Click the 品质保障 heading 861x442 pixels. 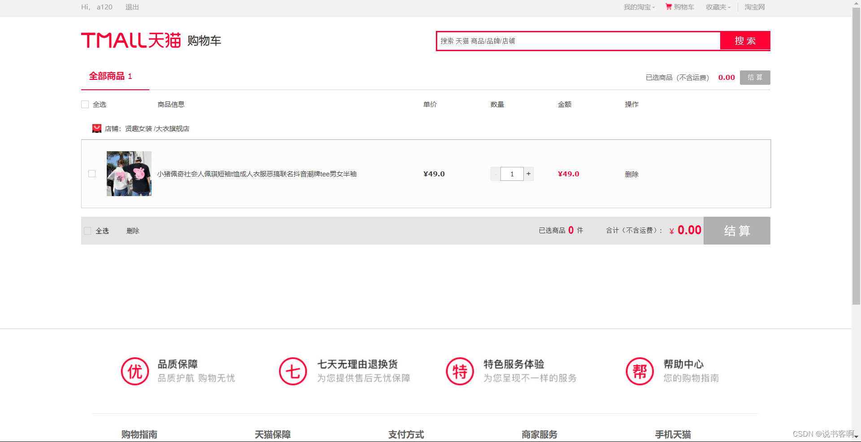[178, 364]
